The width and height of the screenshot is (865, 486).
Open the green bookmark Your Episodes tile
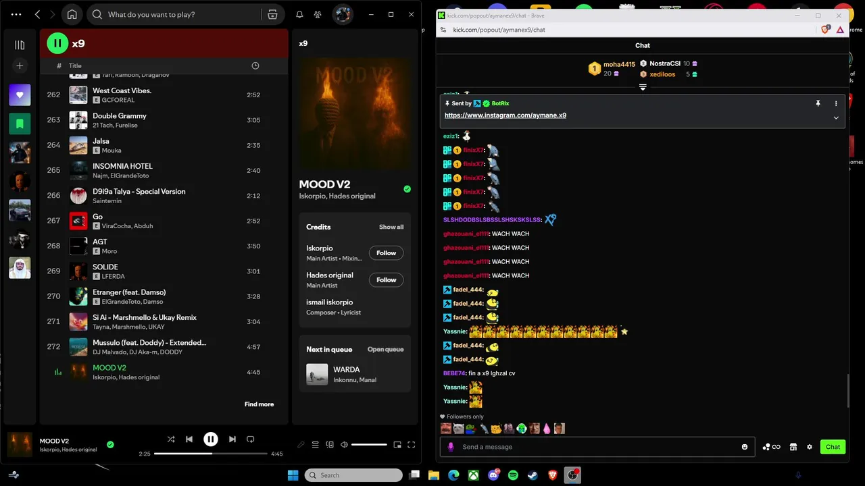tap(20, 124)
